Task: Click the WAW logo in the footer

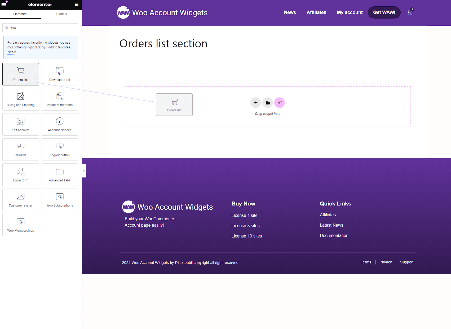Action: point(129,207)
